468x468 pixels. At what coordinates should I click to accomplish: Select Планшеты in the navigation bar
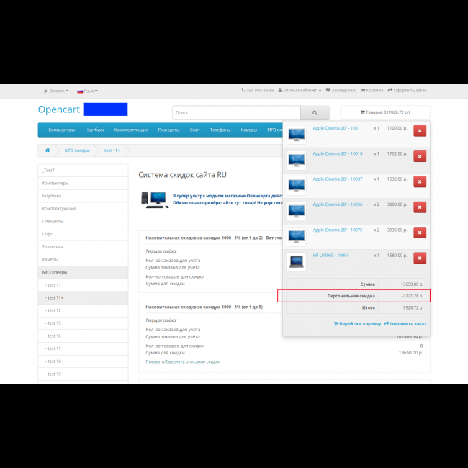pos(168,130)
